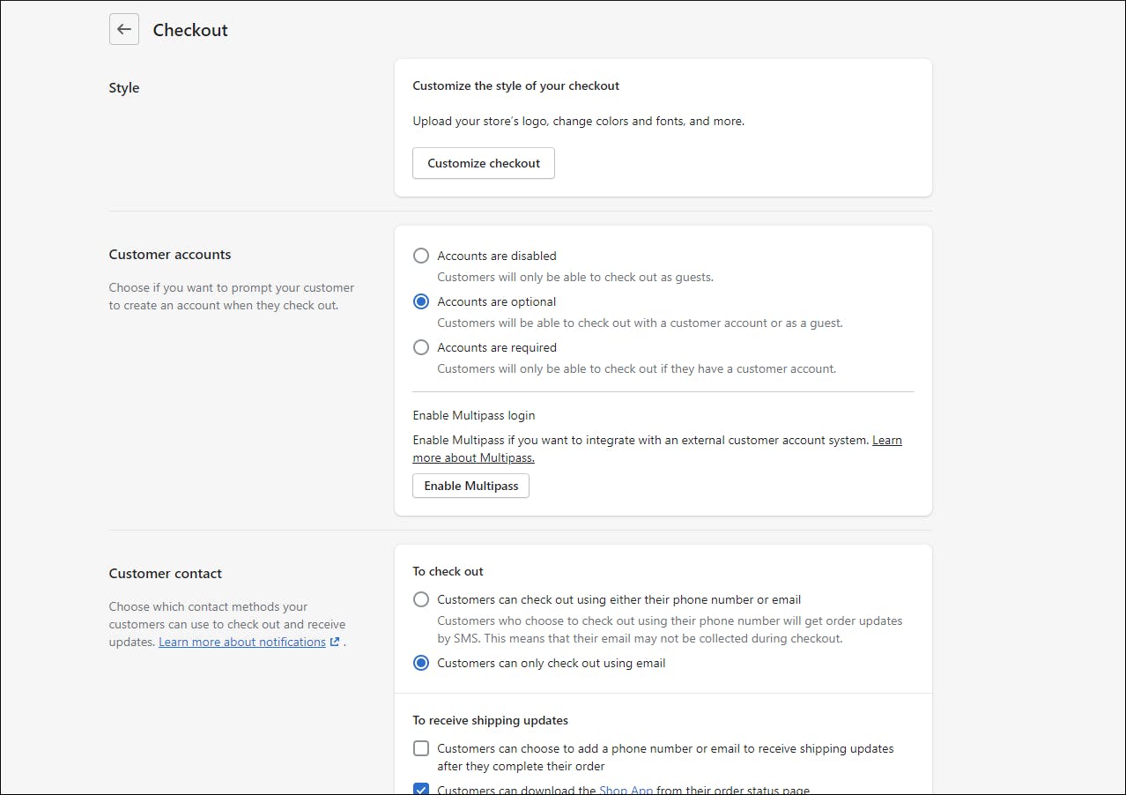The height and width of the screenshot is (795, 1126).
Task: Go back using the arrow button
Action: click(x=124, y=29)
